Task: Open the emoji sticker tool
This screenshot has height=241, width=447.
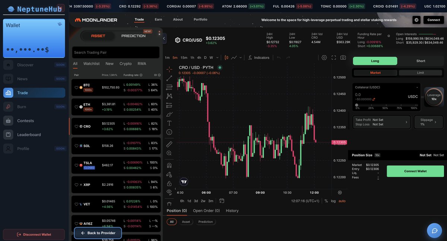Action: tap(169, 132)
